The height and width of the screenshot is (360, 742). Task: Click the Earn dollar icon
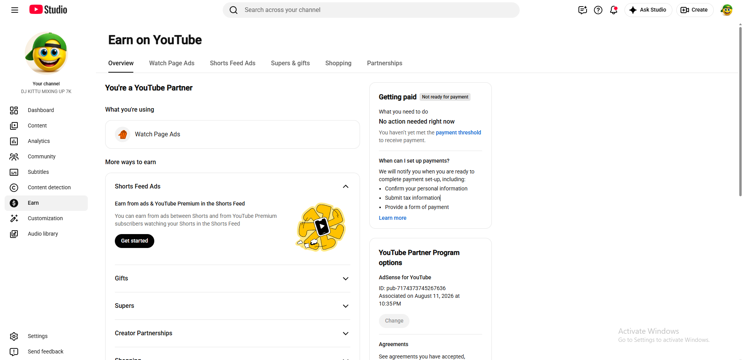pos(14,203)
